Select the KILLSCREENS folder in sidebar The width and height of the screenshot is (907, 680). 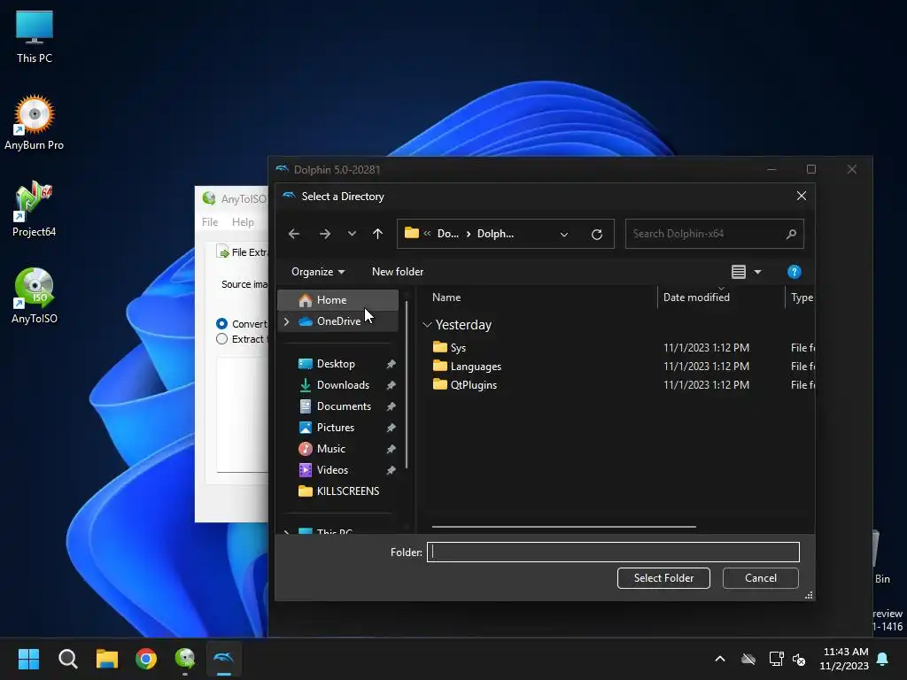347,491
